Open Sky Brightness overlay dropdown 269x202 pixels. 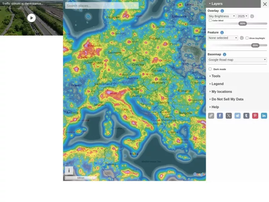[222, 16]
